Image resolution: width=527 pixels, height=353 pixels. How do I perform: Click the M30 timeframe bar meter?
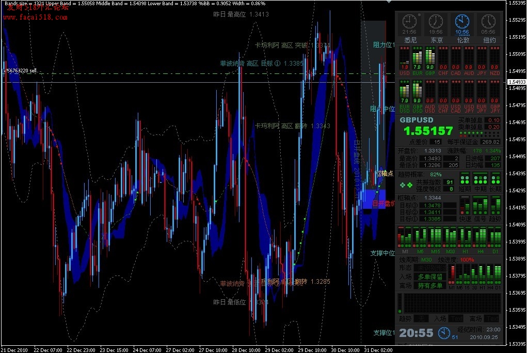450,237
